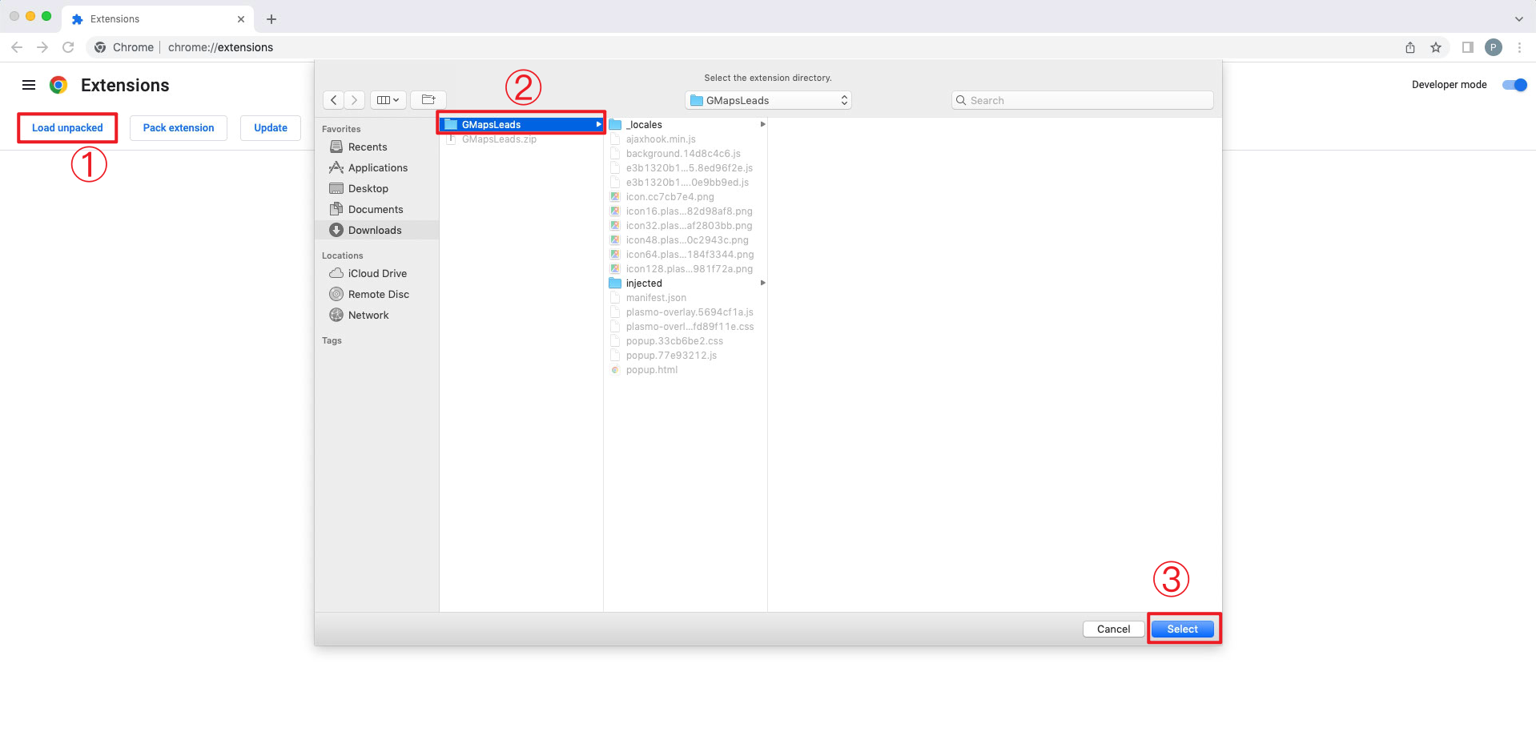Viewport: 1536px width, 740px height.
Task: Open the GMapsLeads path dropdown
Action: [x=768, y=100]
